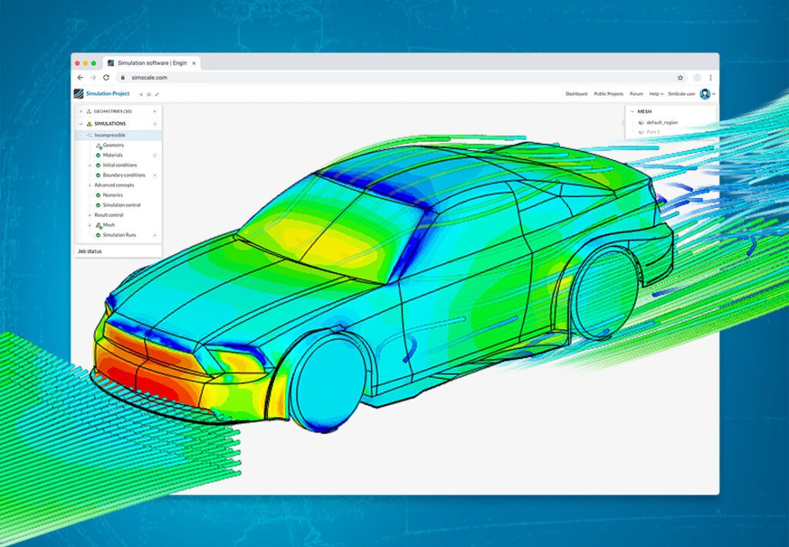Switch to the Simulation software browser tab

click(x=150, y=62)
